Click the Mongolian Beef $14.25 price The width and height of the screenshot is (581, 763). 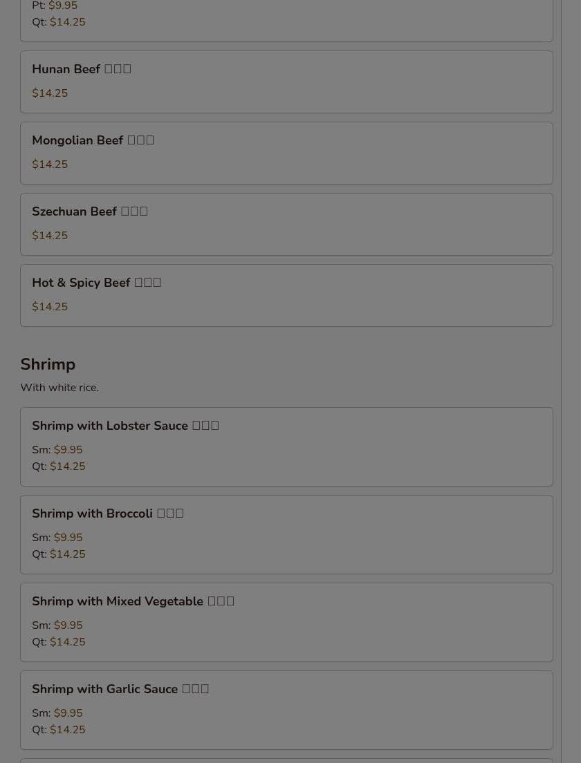pos(50,164)
